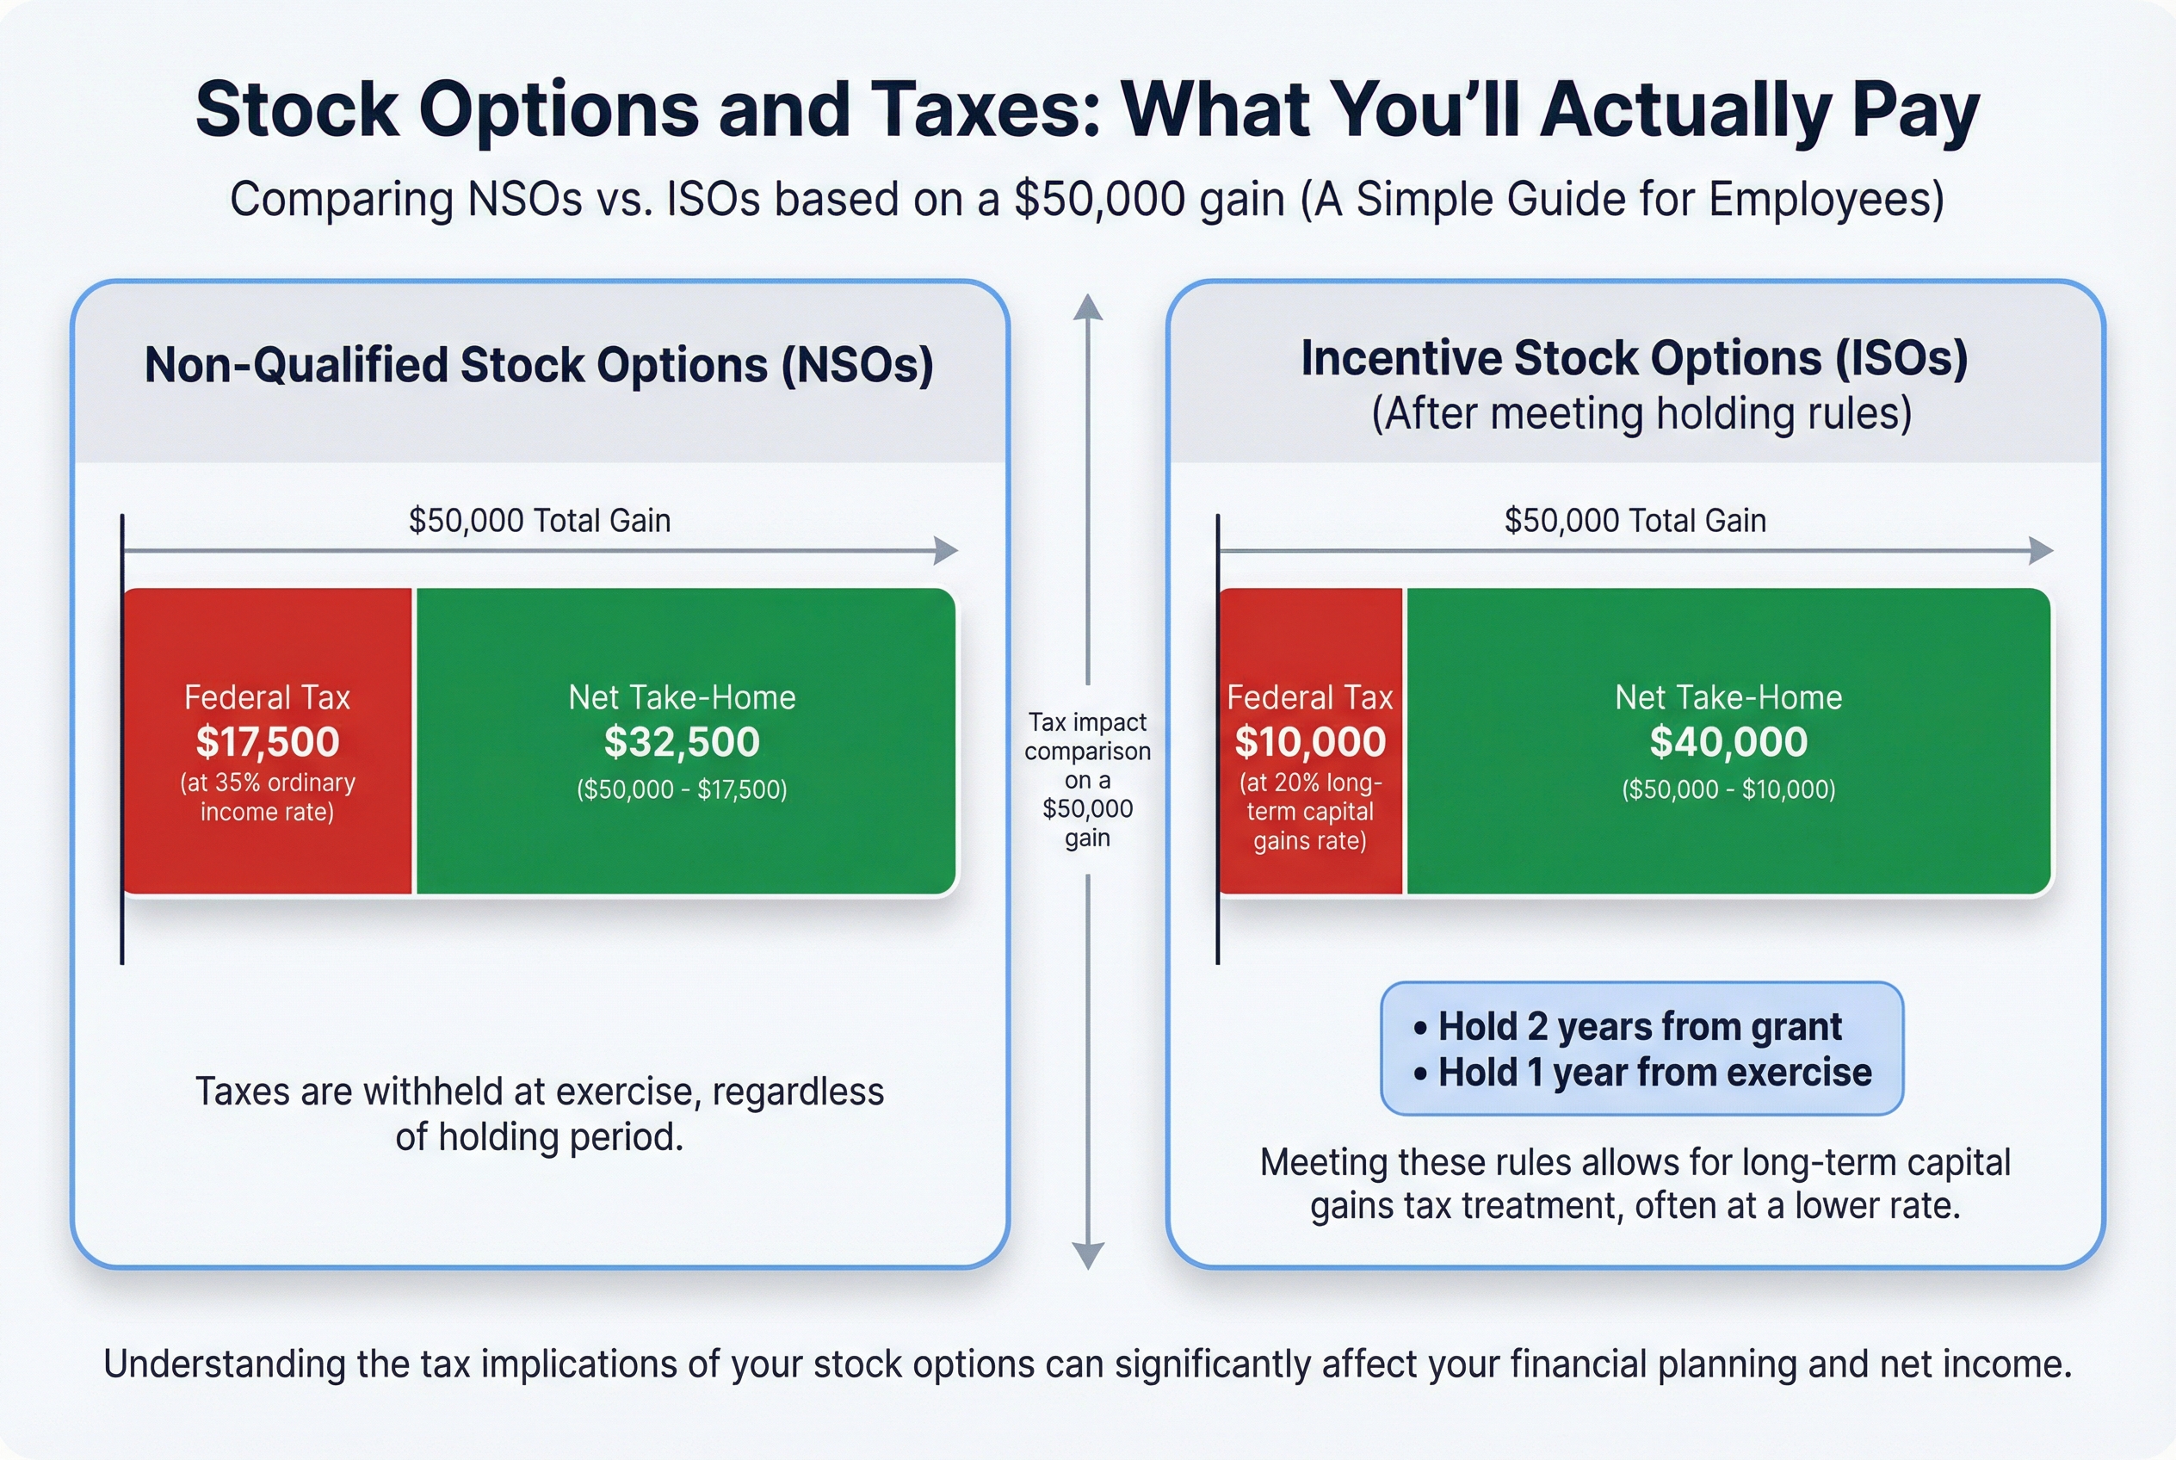
Task: Click the center 'Tax impact comparison' label
Action: (1087, 778)
